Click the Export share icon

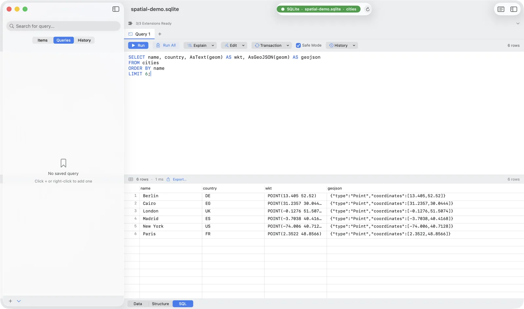(x=168, y=179)
